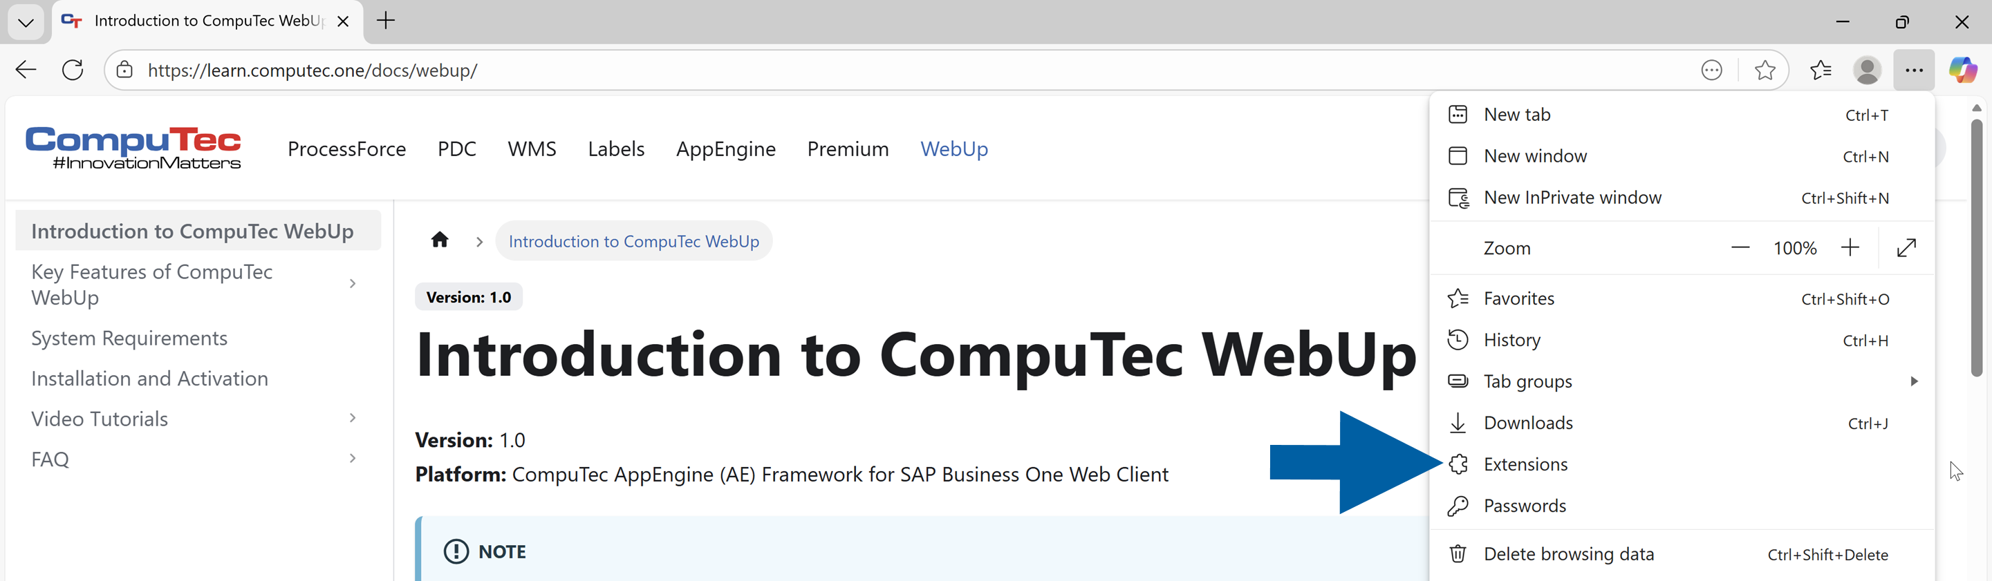The width and height of the screenshot is (1992, 581).
Task: Expand the Video Tutorials chevron
Action: tap(353, 418)
